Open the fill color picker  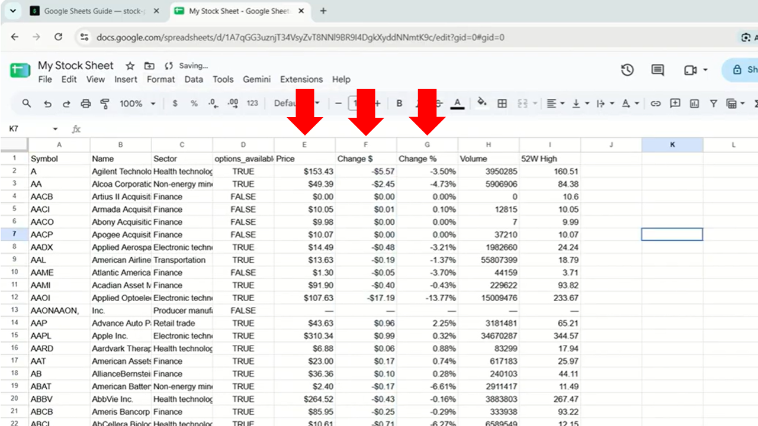click(482, 104)
